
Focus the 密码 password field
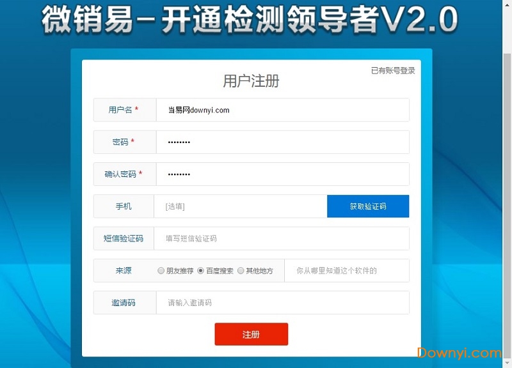coord(282,142)
